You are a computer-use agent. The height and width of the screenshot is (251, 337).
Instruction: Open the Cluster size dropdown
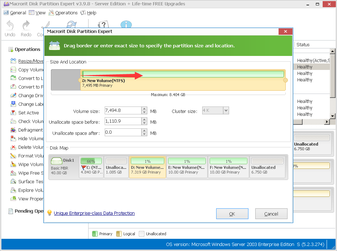tap(226, 110)
